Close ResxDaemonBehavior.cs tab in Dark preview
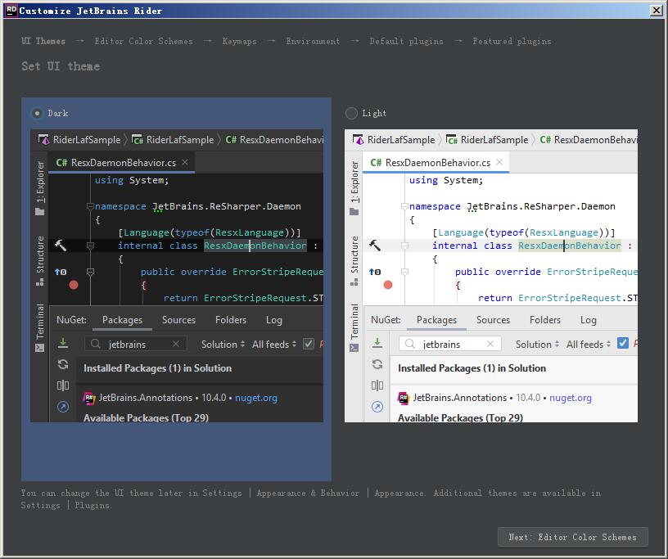Image resolution: width=668 pixels, height=559 pixels. (x=185, y=162)
